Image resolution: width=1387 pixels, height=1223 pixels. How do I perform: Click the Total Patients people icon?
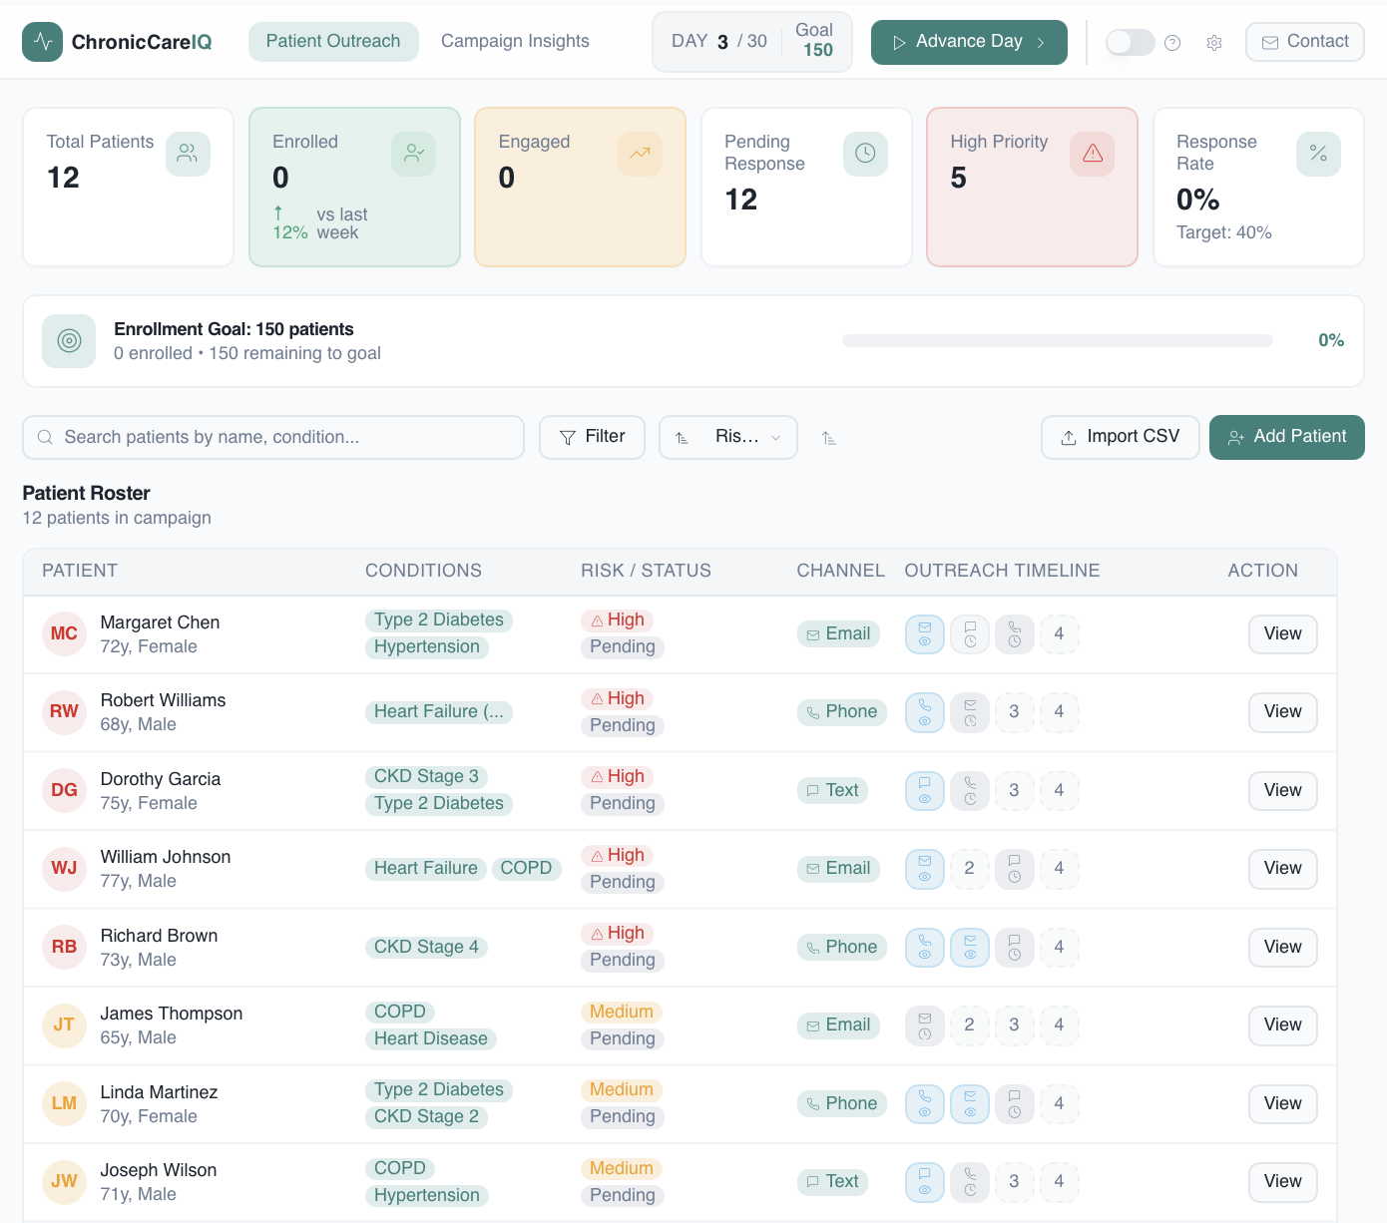click(188, 154)
